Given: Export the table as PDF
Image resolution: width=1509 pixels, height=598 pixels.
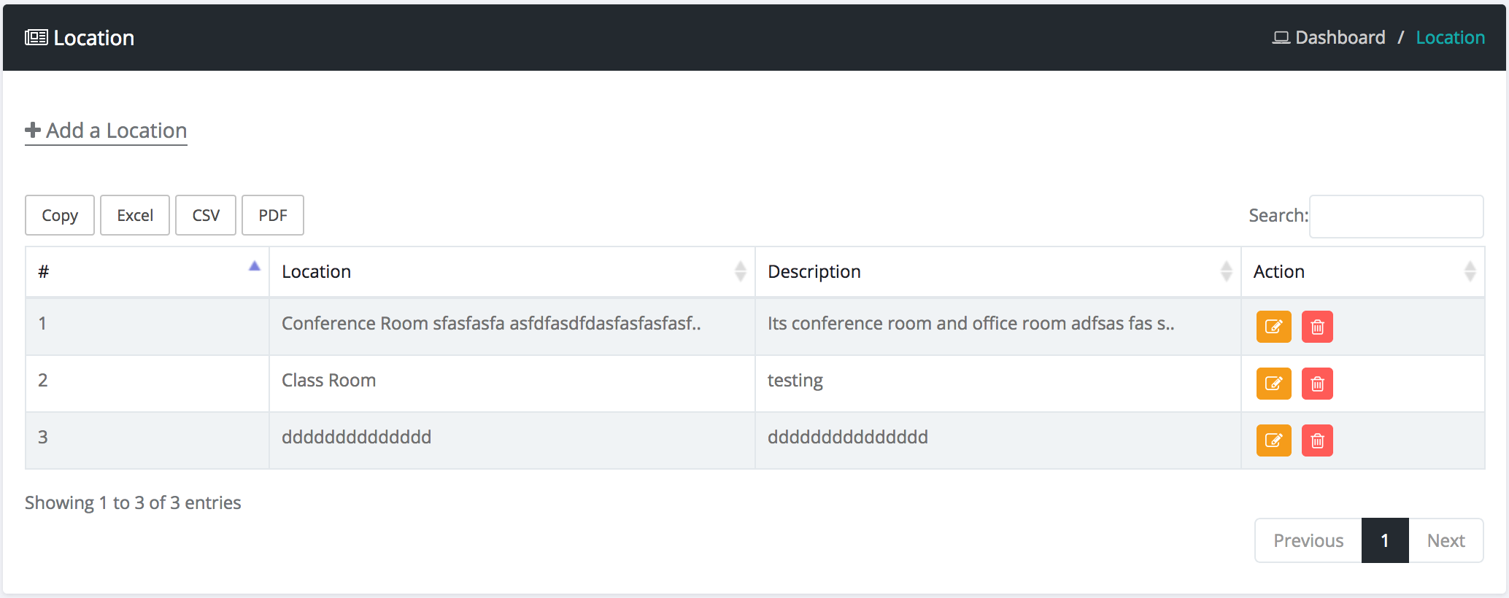Looking at the screenshot, I should click(273, 216).
